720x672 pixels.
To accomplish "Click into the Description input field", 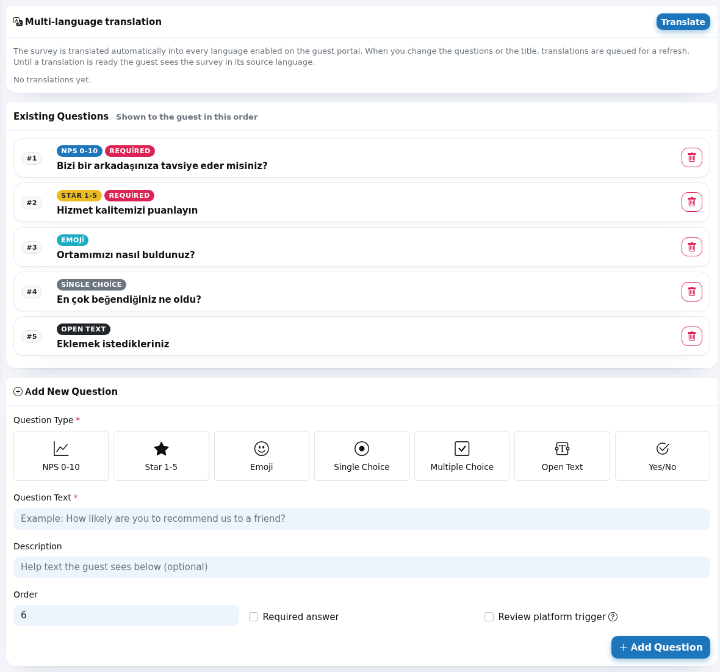I will [x=361, y=567].
